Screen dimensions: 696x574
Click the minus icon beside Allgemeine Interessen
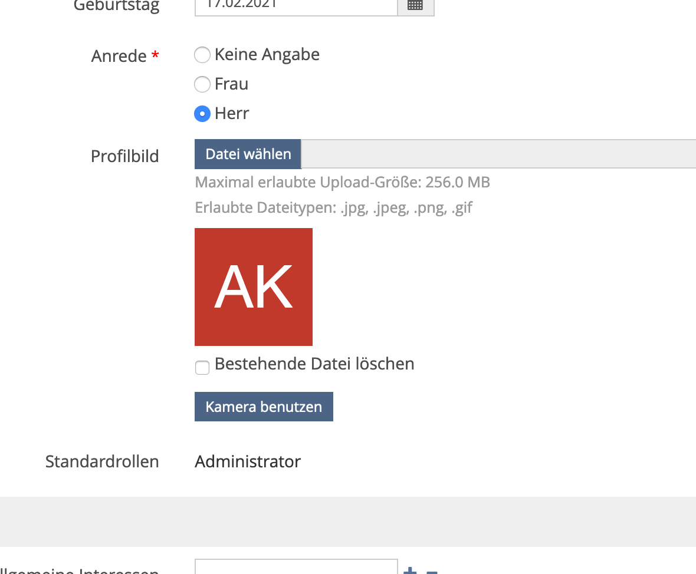click(x=432, y=570)
